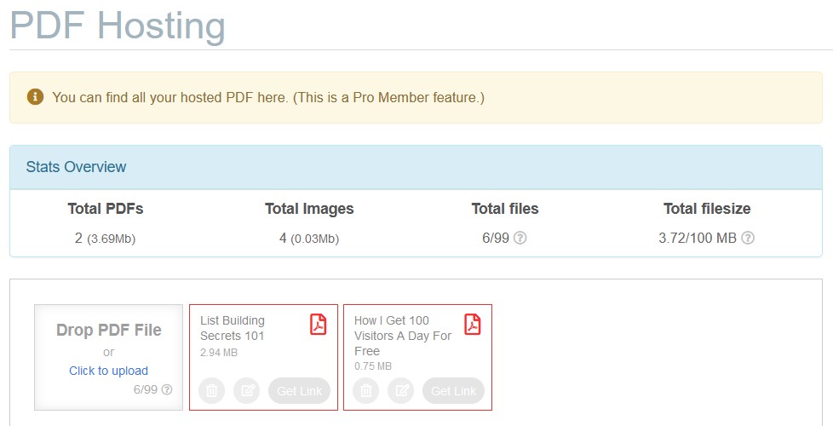Viewport: 833px width, 426px height.
Task: Click the Total Images stat value
Action: pos(309,239)
